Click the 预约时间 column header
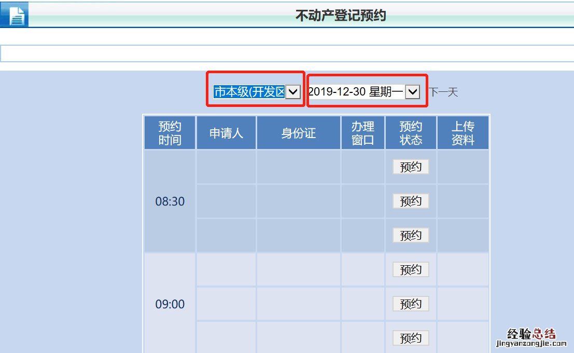The image size is (574, 353). pyautogui.click(x=170, y=133)
